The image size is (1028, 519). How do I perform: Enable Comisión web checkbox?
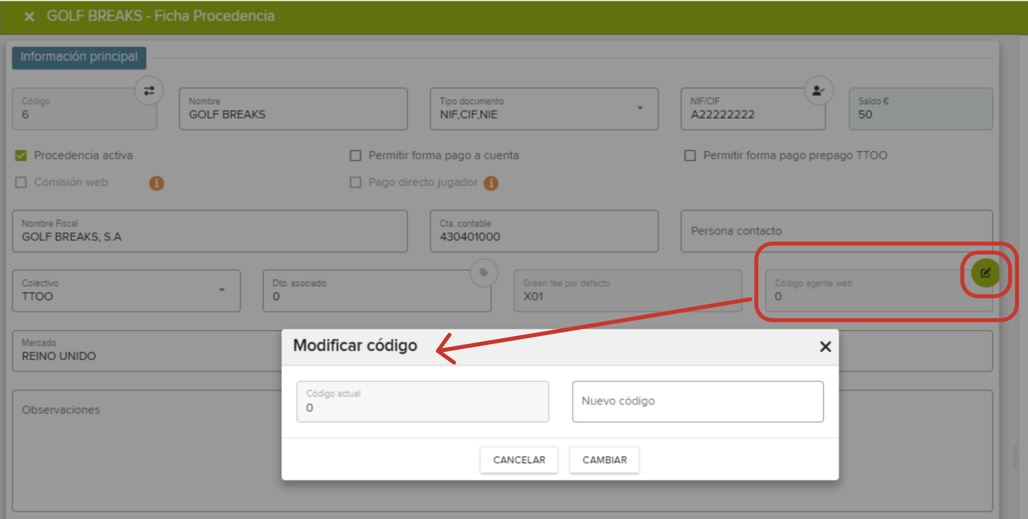(x=21, y=182)
